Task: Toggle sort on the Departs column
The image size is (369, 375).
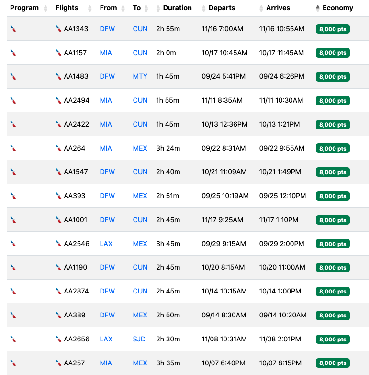Action: tap(203, 8)
